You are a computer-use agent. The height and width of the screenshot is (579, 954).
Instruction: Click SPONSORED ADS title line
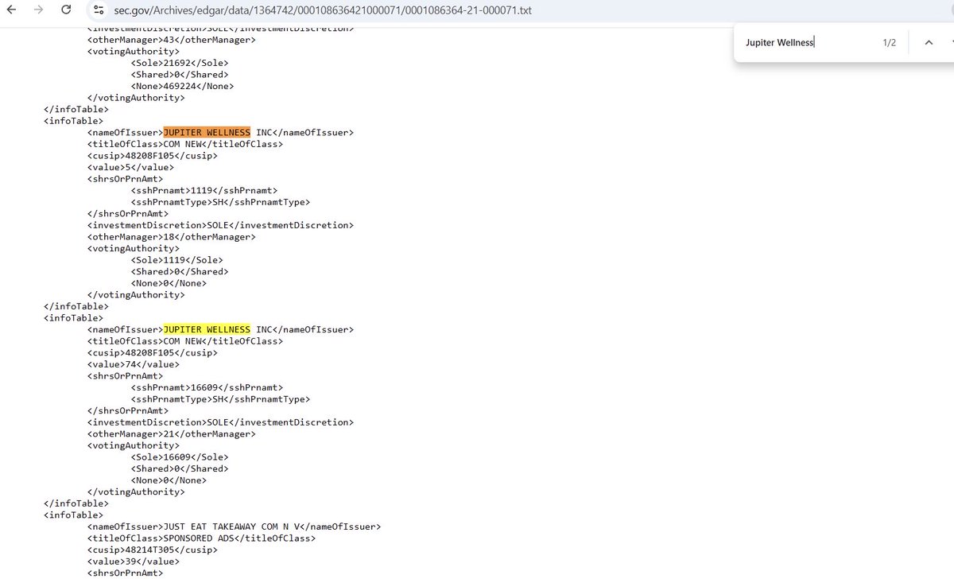tap(201, 538)
